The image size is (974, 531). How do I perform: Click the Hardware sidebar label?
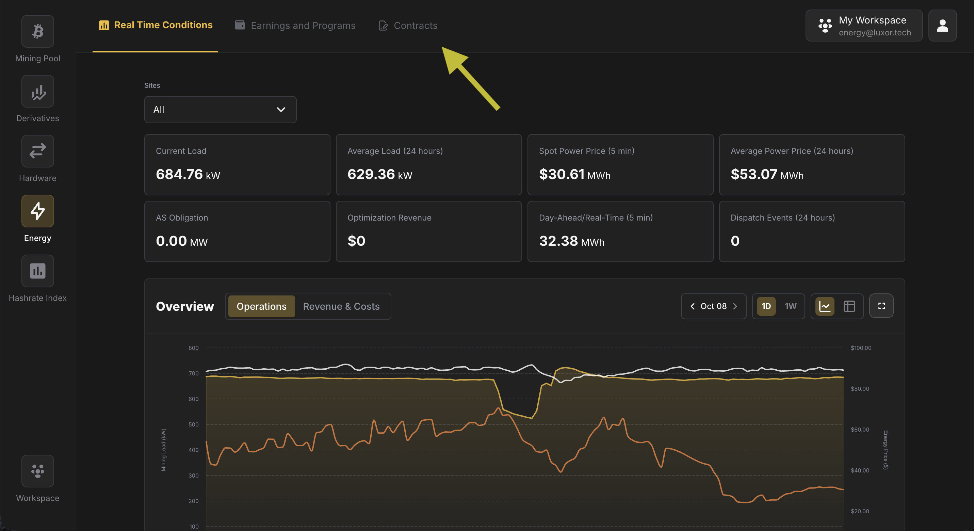click(x=37, y=178)
